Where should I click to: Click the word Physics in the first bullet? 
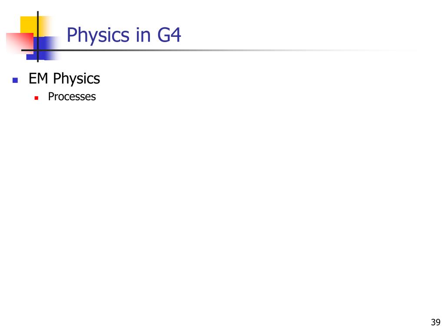(x=76, y=79)
